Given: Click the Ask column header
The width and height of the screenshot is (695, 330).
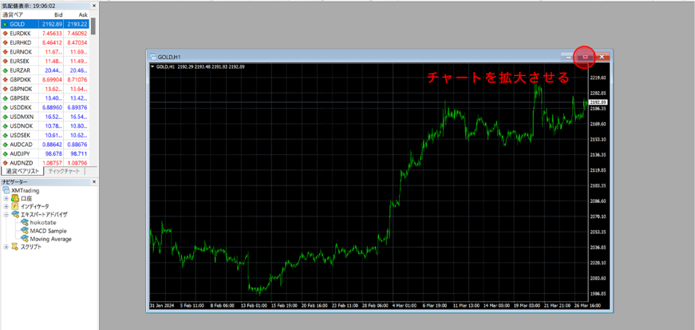Looking at the screenshot, I should click(x=77, y=15).
